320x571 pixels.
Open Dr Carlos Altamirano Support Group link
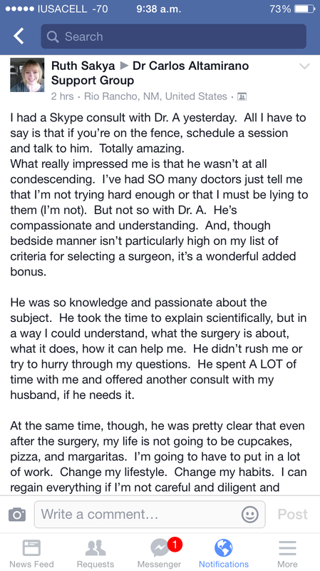click(150, 73)
